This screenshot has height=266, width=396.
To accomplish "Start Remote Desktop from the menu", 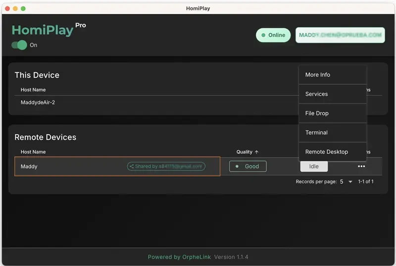I will pos(333,152).
